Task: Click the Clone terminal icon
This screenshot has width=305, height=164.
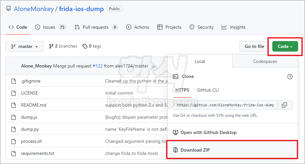Action: (x=176, y=77)
